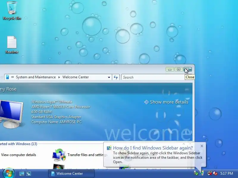This screenshot has height=178, width=238.
Task: Click the computer monitor image
Action: point(12,114)
